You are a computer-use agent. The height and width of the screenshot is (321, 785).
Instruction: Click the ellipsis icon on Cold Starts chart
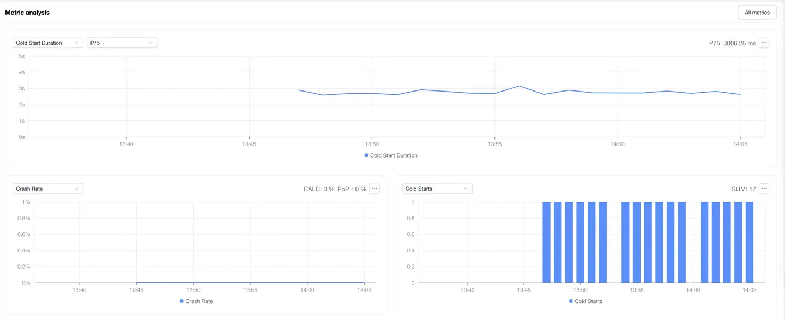pyautogui.click(x=764, y=189)
